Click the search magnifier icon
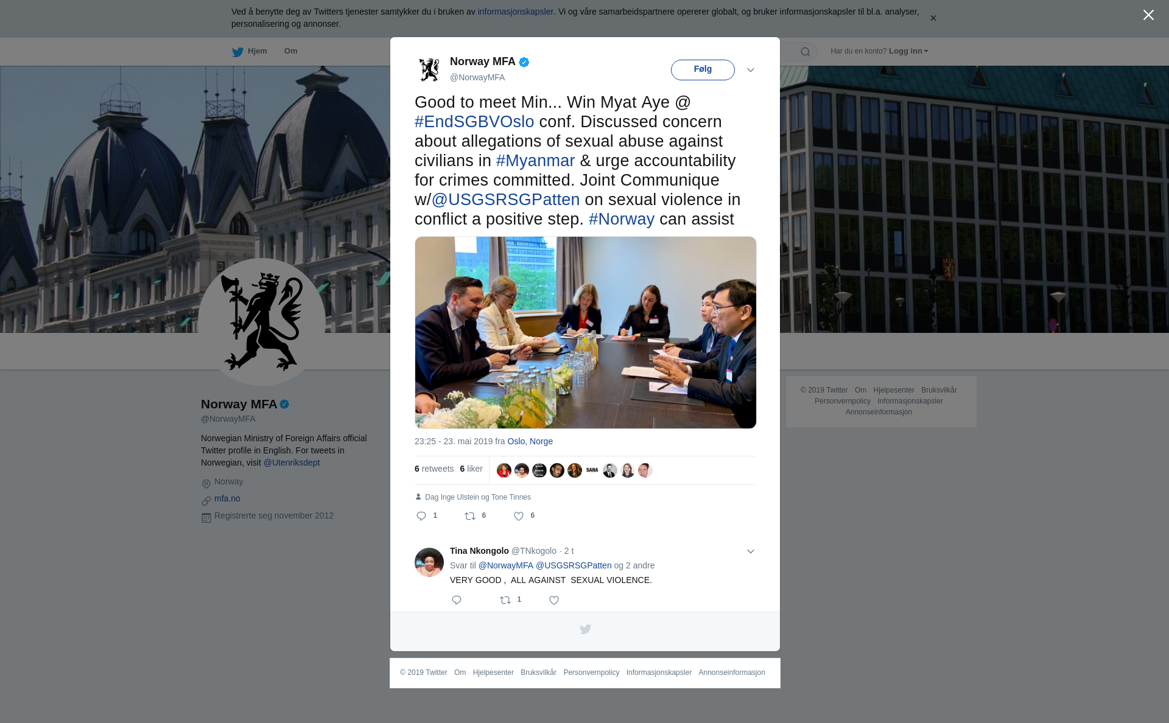 coord(806,52)
